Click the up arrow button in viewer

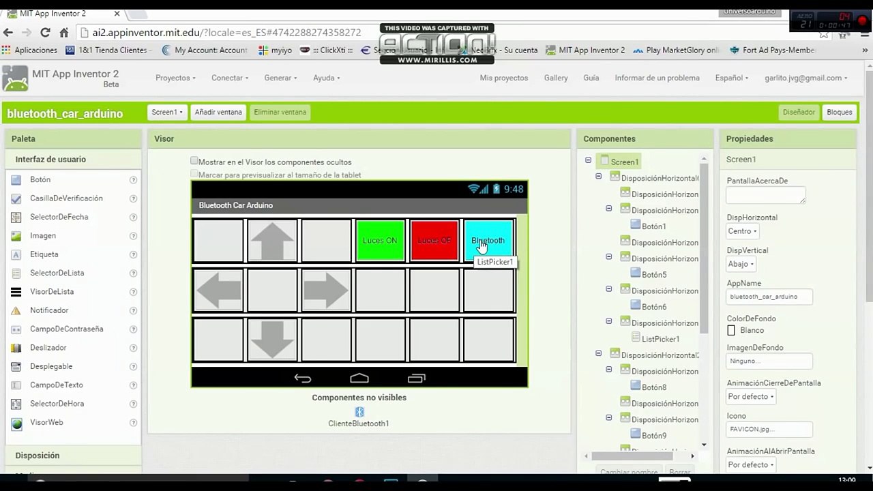272,240
